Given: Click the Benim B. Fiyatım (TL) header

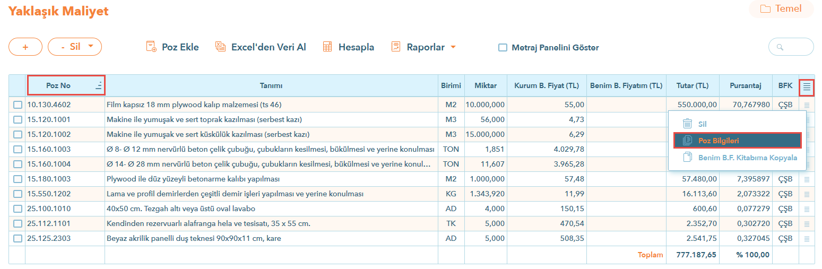Looking at the screenshot, I should 626,85.
